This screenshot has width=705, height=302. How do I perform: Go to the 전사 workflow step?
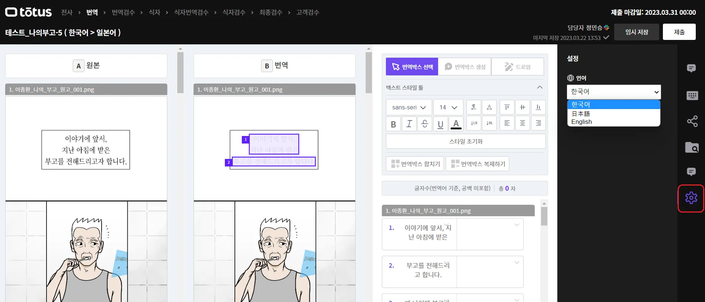point(67,12)
